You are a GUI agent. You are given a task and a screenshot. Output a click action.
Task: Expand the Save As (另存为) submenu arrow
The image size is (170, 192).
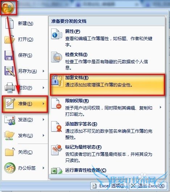tap(43, 71)
